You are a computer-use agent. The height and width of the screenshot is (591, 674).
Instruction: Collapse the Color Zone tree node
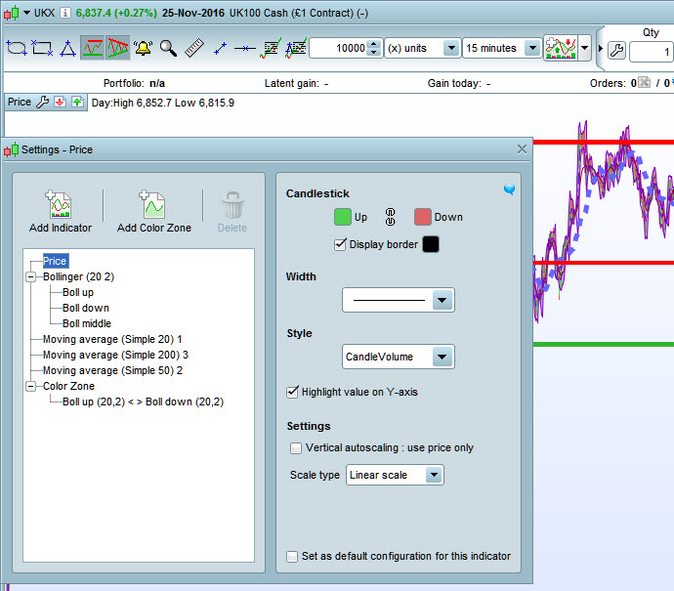coord(30,386)
